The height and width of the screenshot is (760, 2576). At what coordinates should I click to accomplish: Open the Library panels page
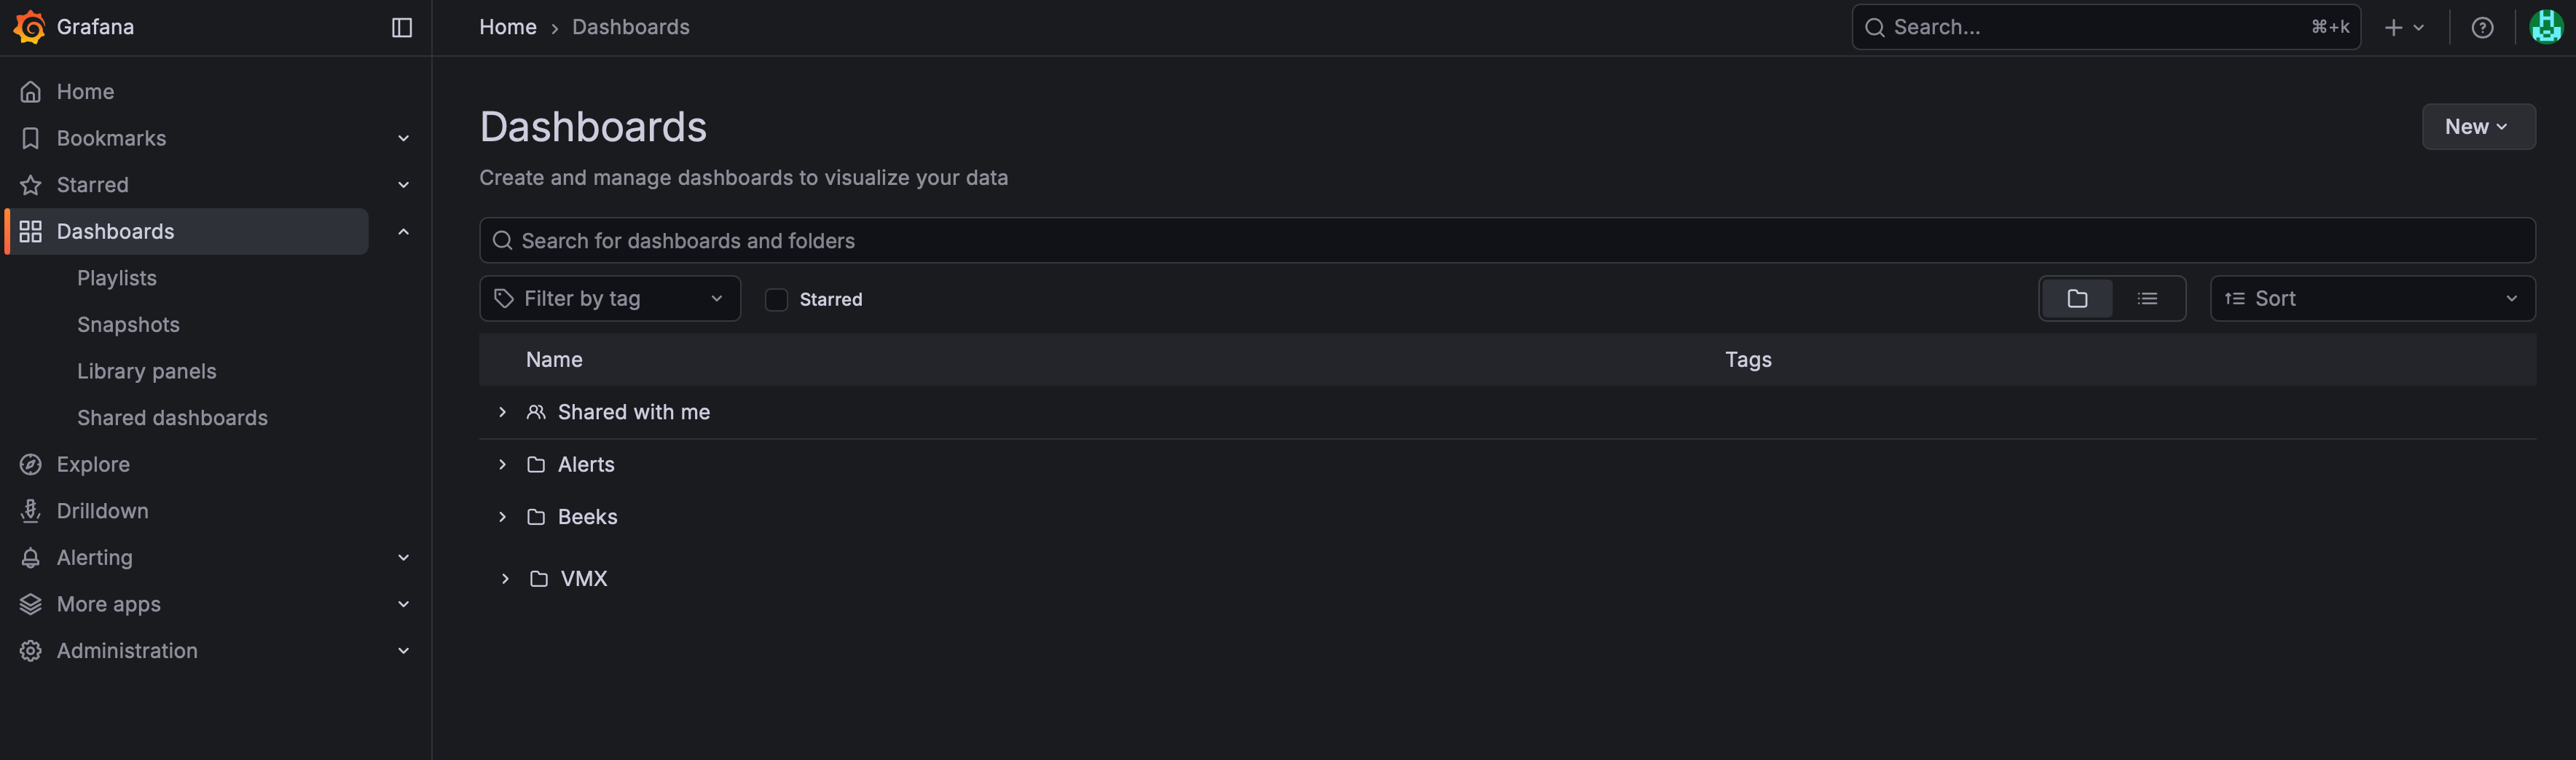click(x=146, y=371)
